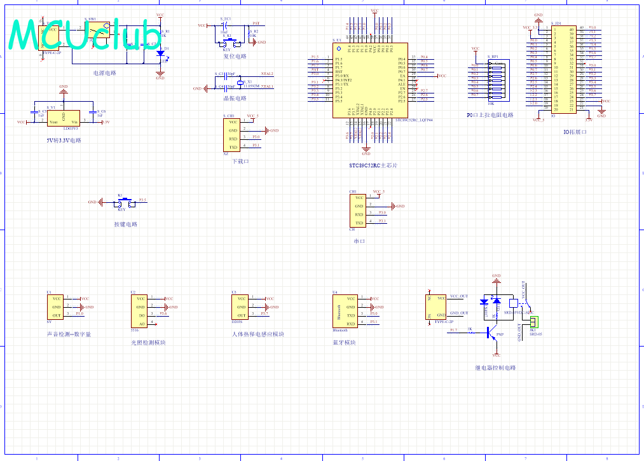Select the U4 Bluetooth module
Viewport: 644px width, 461px height.
[x=345, y=312]
